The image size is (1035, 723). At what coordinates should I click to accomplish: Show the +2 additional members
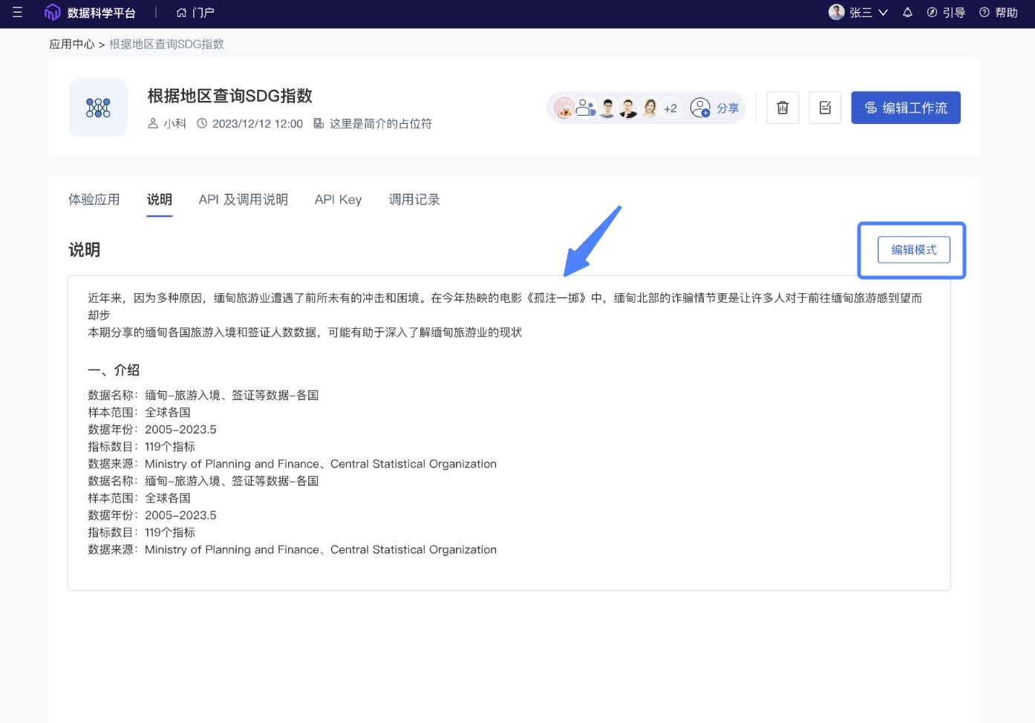coord(670,108)
